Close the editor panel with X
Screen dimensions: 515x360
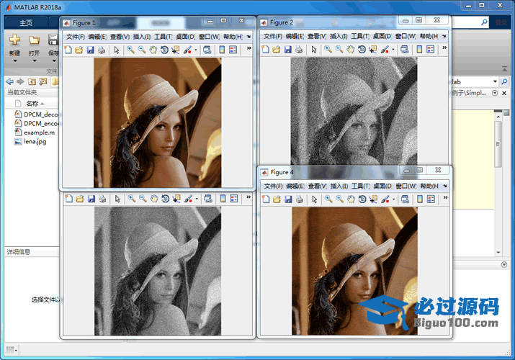coord(503,93)
